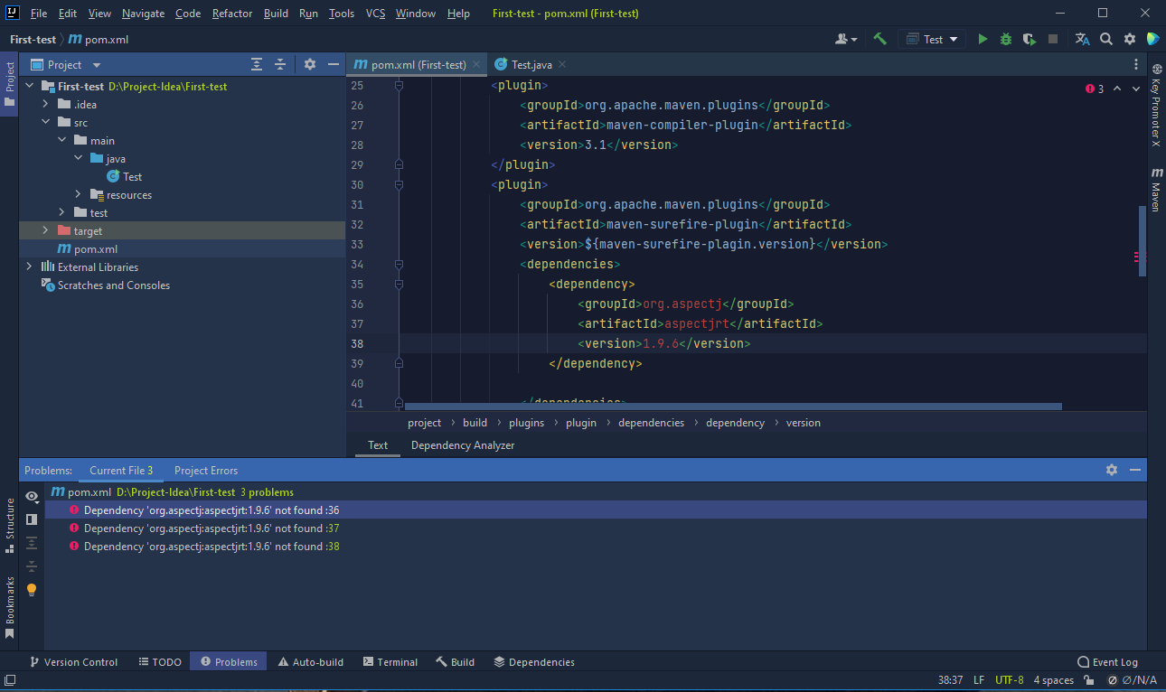Viewport: 1166px width, 692px height.
Task: Expand the resources folder
Action: [x=79, y=195]
